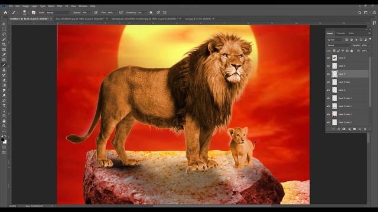The width and height of the screenshot is (378, 212).
Task: Create a new group folder icon
Action: click(x=354, y=129)
